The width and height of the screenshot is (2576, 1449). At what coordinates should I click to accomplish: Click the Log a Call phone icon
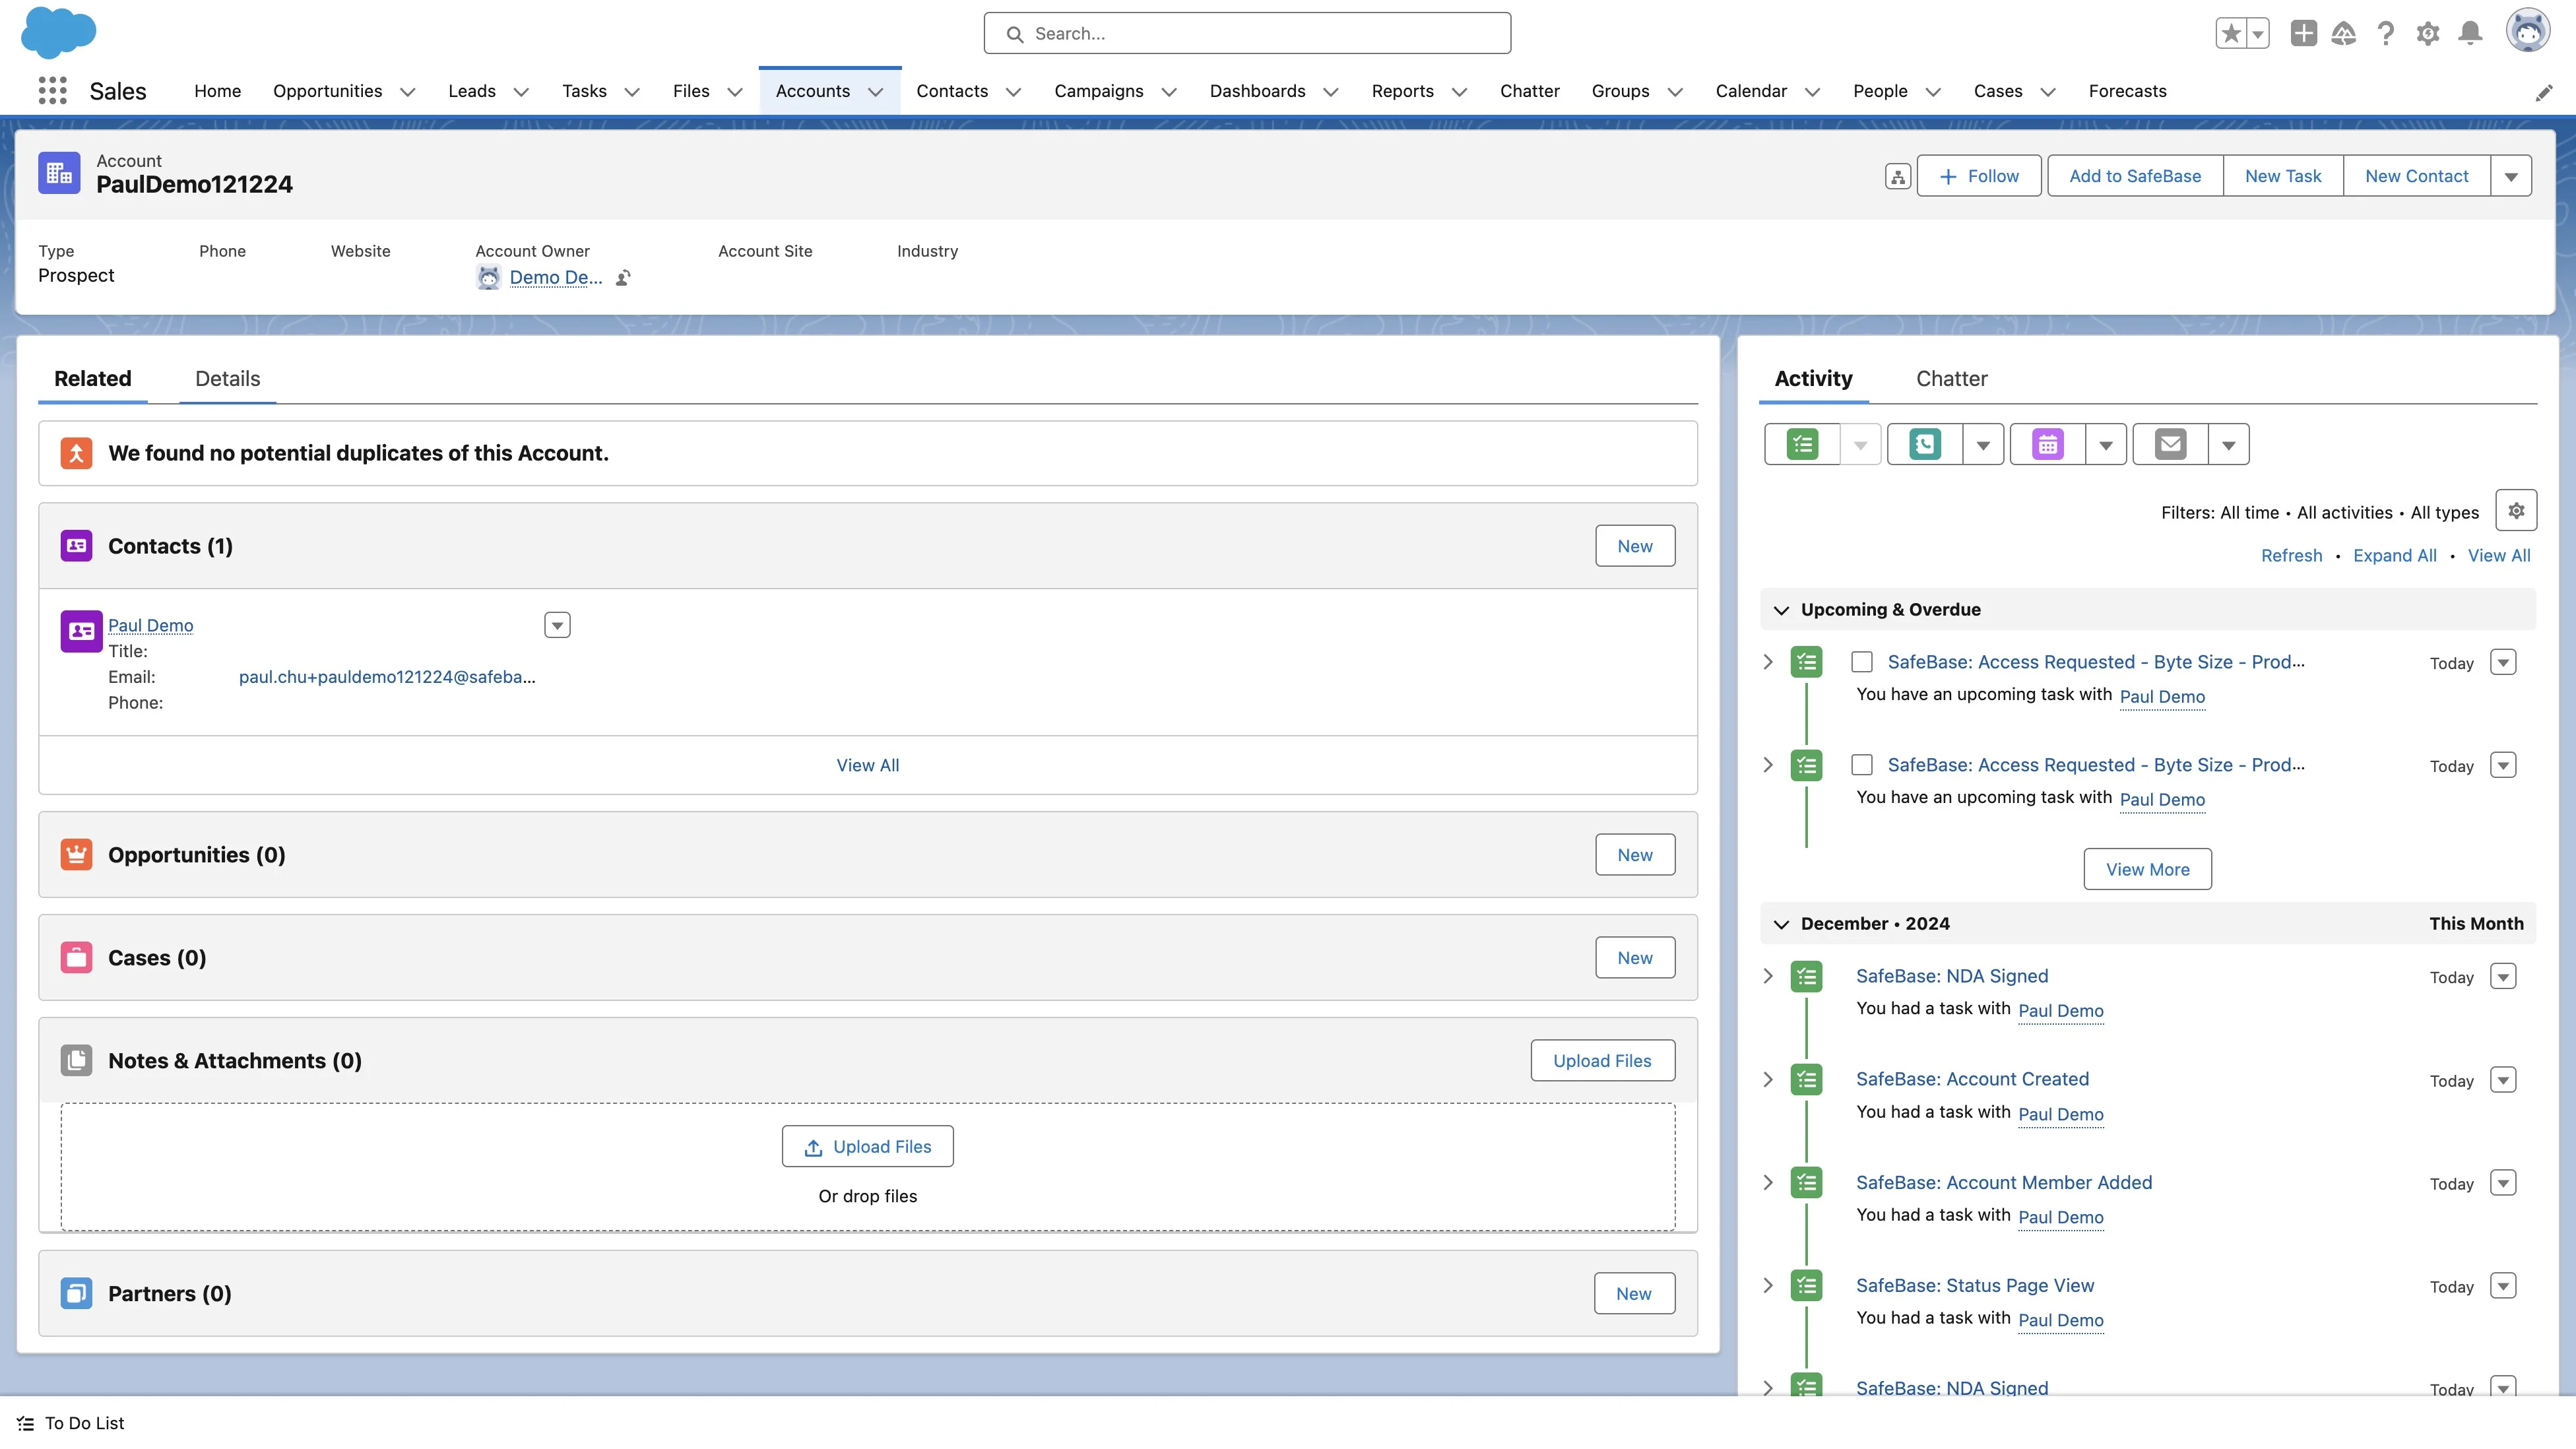click(1924, 444)
